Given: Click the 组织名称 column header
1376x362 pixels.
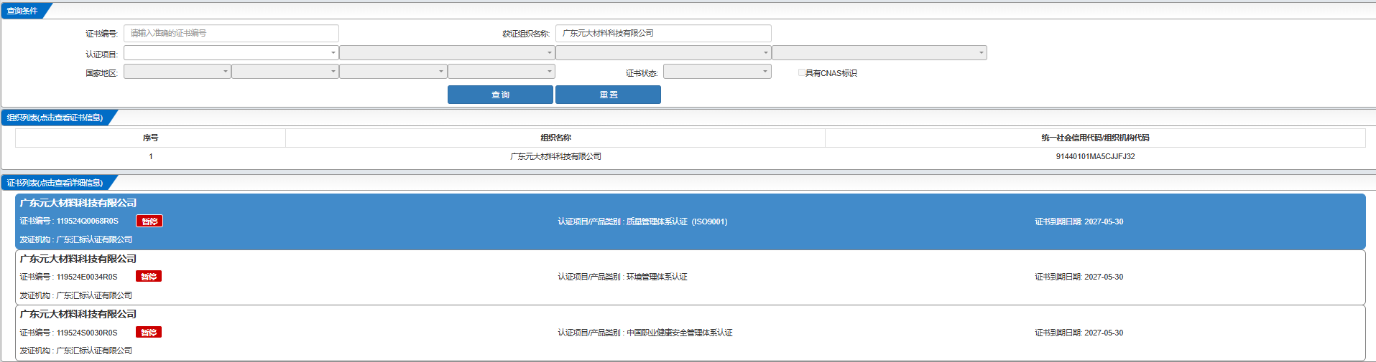Looking at the screenshot, I should [x=555, y=138].
